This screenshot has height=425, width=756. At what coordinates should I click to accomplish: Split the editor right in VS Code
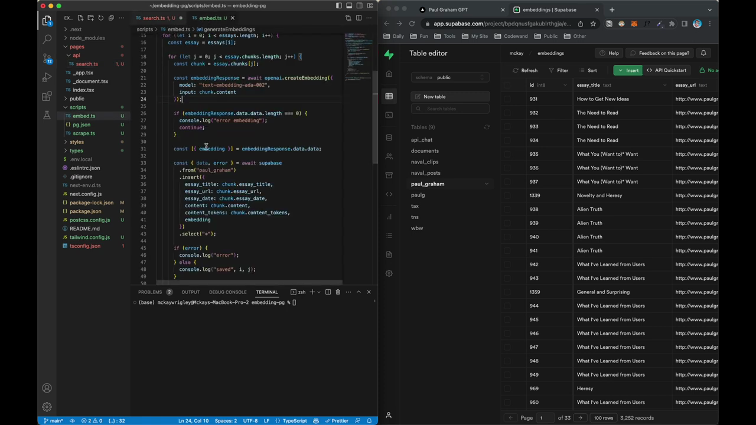click(359, 18)
